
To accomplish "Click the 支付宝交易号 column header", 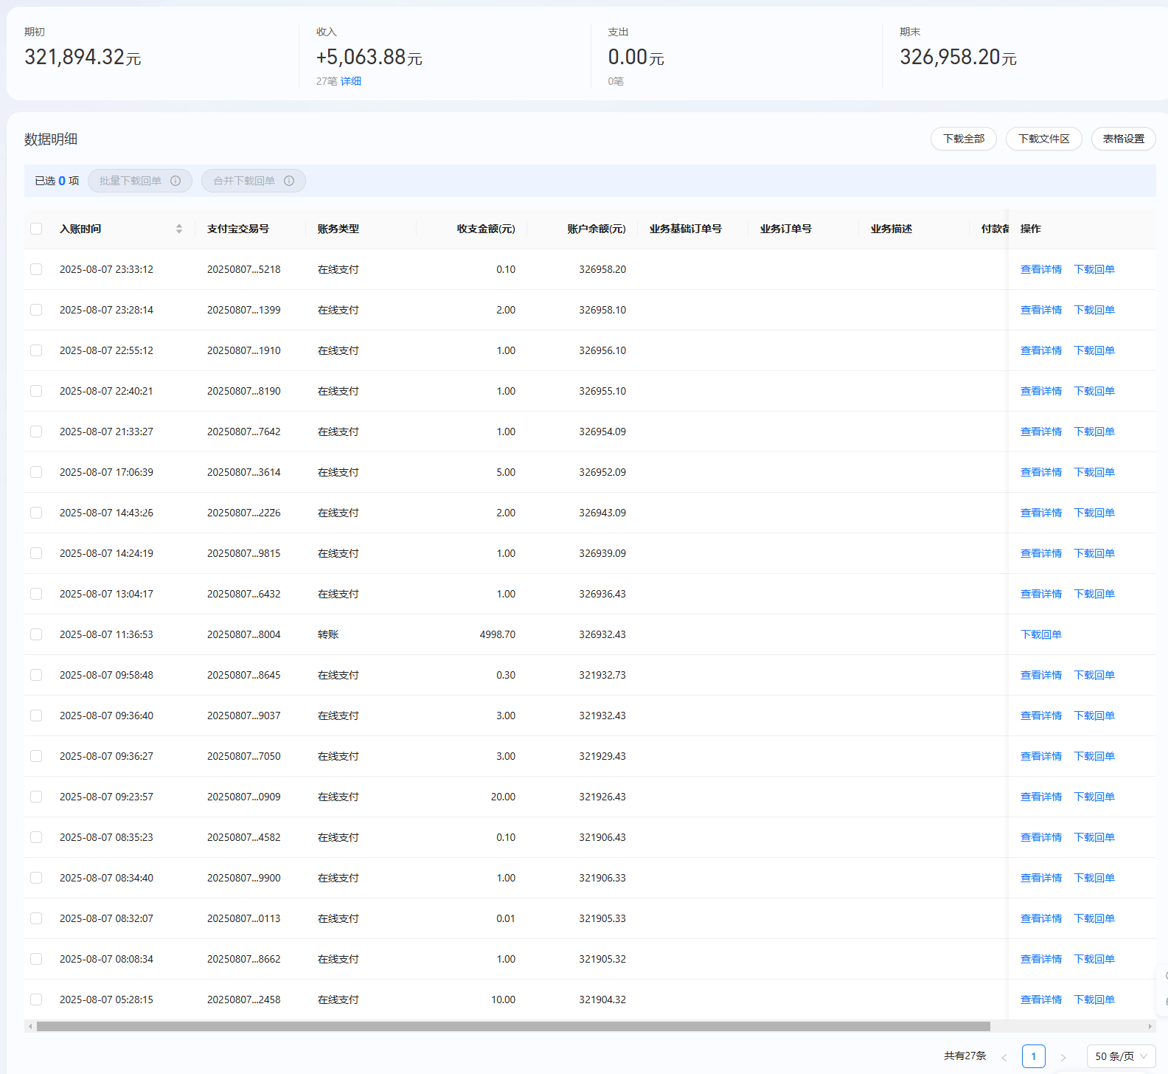I will (238, 229).
